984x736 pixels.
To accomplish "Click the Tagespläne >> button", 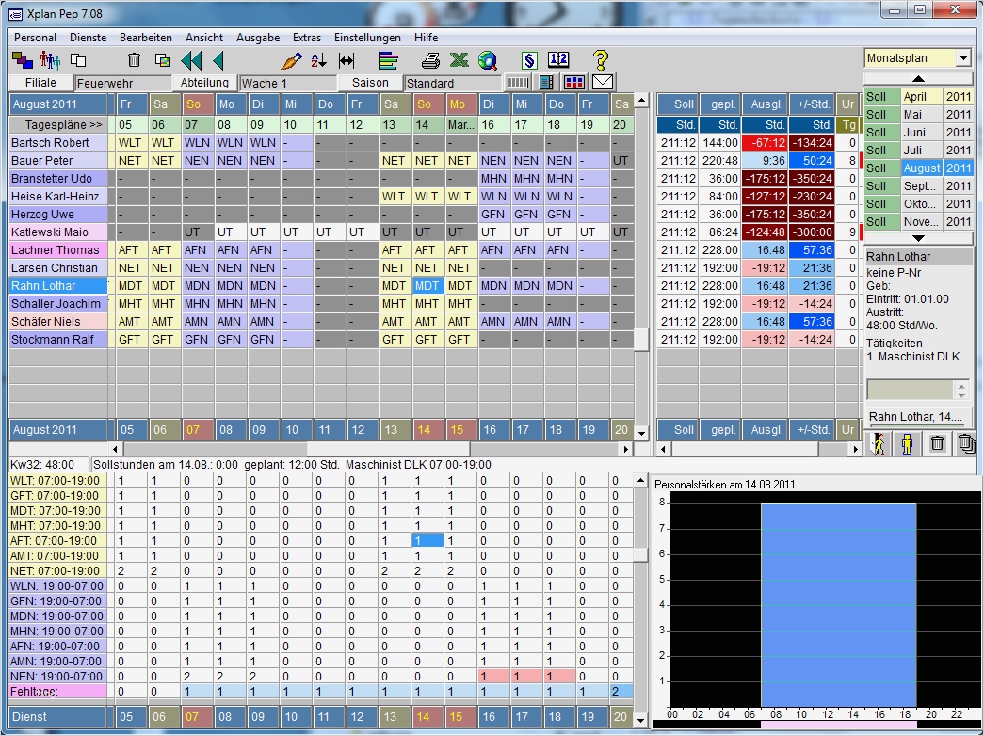I will pyautogui.click(x=57, y=125).
